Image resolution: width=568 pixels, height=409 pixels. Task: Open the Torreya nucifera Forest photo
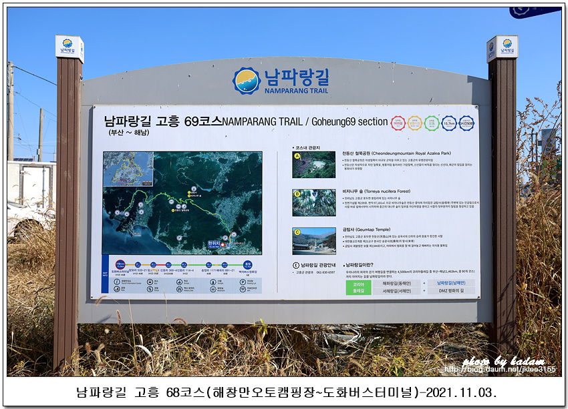point(314,203)
